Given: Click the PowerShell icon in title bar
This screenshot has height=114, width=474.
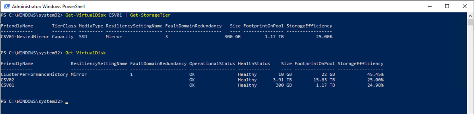Looking at the screenshot, I should tap(6, 6).
